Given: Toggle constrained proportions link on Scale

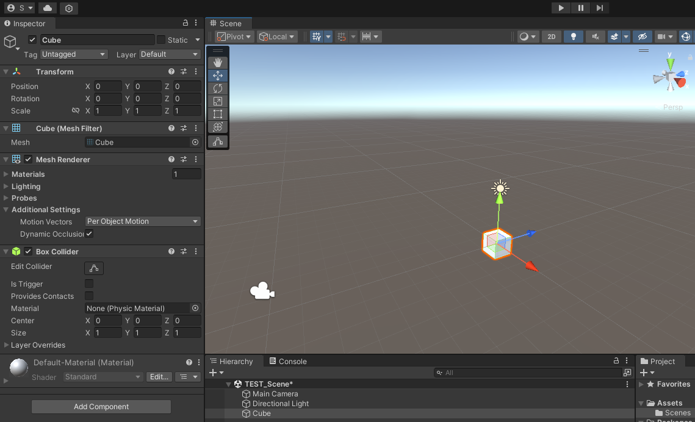Looking at the screenshot, I should click(75, 110).
